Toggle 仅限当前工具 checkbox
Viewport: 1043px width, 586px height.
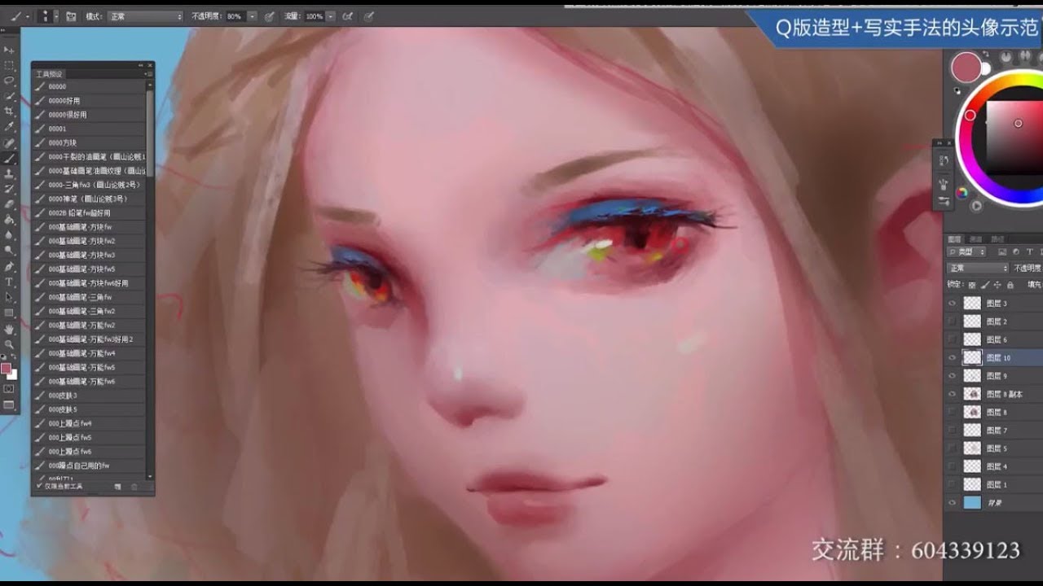(x=39, y=486)
